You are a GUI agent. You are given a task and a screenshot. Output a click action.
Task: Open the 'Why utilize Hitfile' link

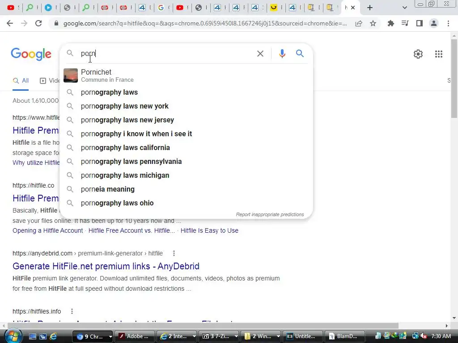click(36, 163)
